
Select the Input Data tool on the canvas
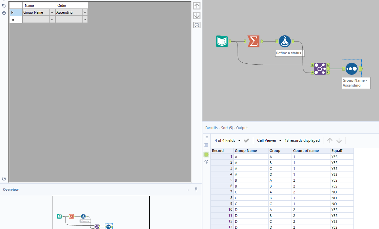222,41
